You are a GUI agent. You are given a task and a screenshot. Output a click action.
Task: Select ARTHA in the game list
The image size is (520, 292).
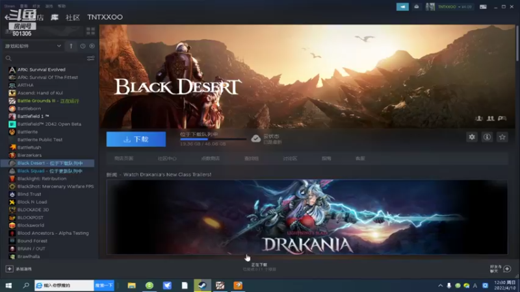25,85
